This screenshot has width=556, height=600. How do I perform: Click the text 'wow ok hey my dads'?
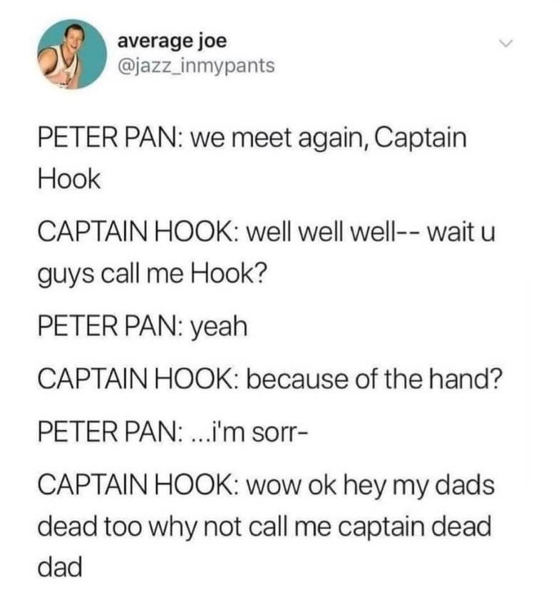(x=370, y=485)
